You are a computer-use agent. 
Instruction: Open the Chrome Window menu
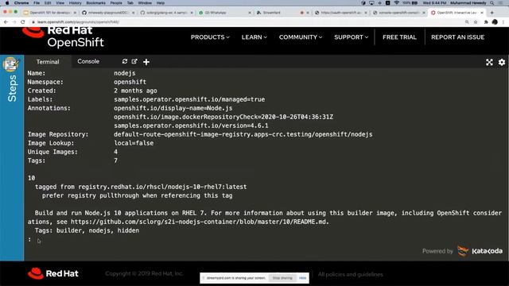145,3
